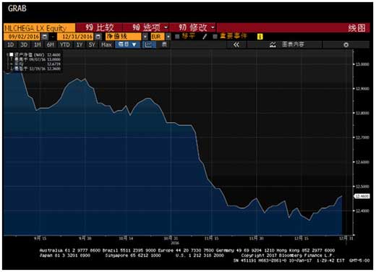Expand the 选项 options dropdown
This screenshot has height=272, width=376.
pyautogui.click(x=166, y=27)
